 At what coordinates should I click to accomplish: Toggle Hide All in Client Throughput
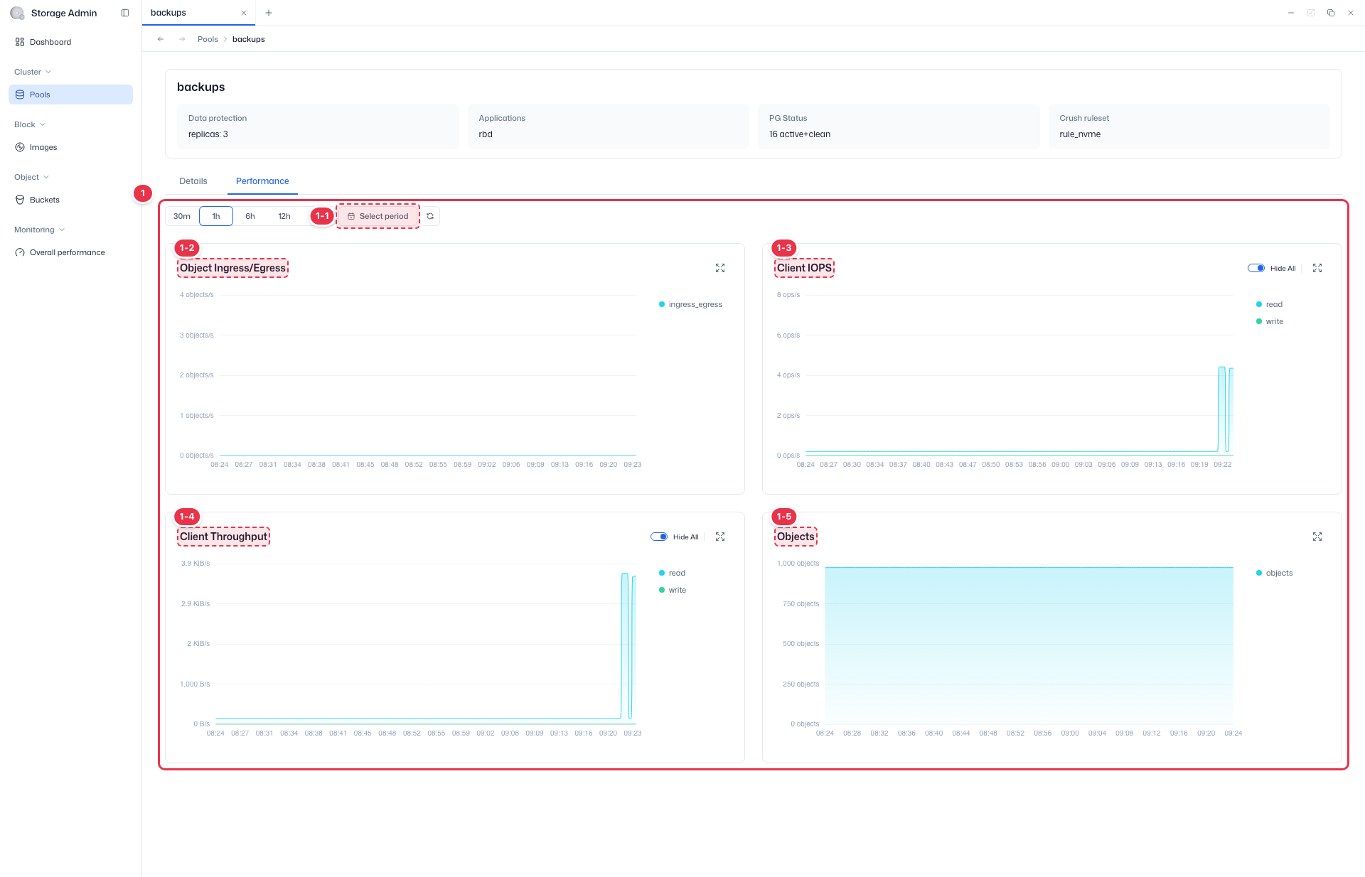click(659, 537)
